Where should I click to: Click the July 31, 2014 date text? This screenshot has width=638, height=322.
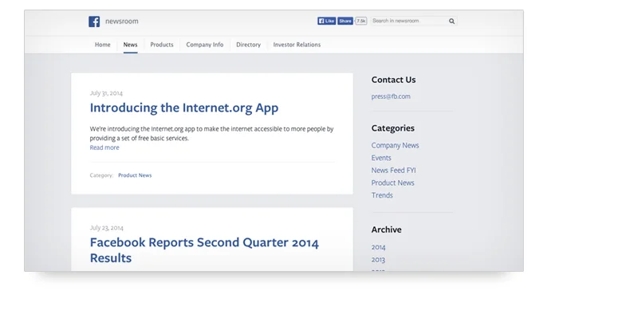coord(106,93)
